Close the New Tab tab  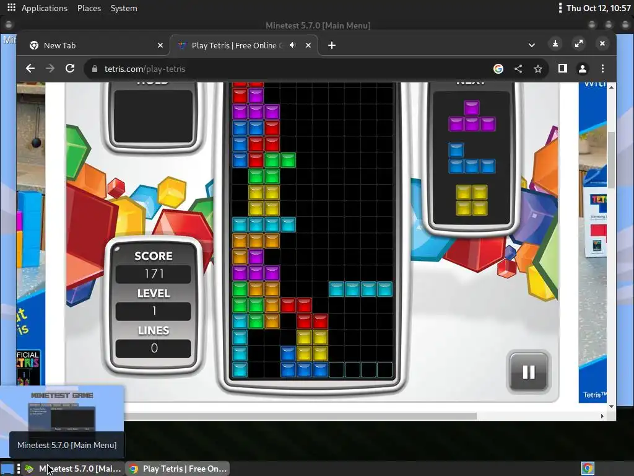coord(160,45)
